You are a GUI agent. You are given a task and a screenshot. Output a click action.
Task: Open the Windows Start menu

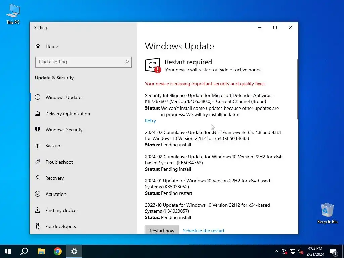tap(8, 251)
